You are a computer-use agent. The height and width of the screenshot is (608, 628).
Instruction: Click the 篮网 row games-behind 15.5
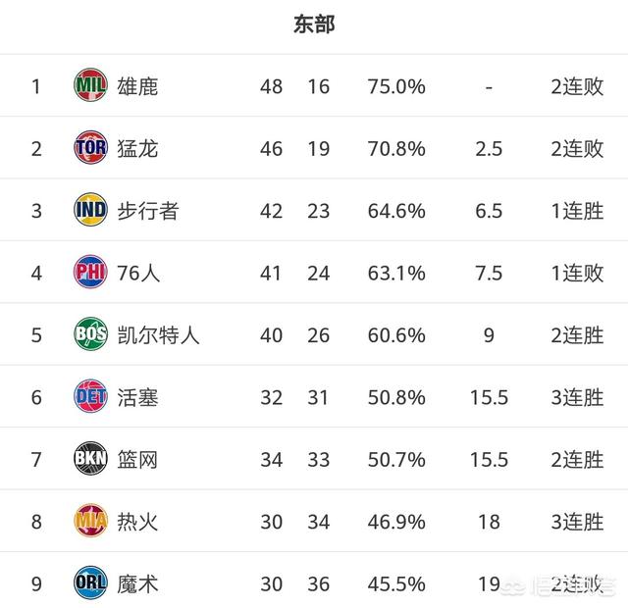pyautogui.click(x=489, y=460)
